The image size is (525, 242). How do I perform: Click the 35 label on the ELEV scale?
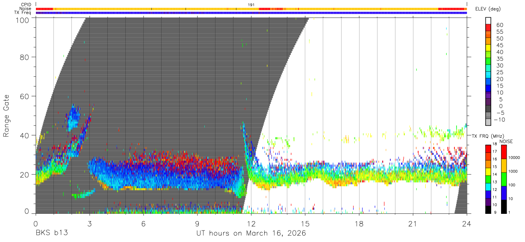coord(499,59)
